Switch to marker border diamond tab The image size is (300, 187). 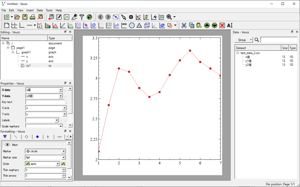pos(26,137)
